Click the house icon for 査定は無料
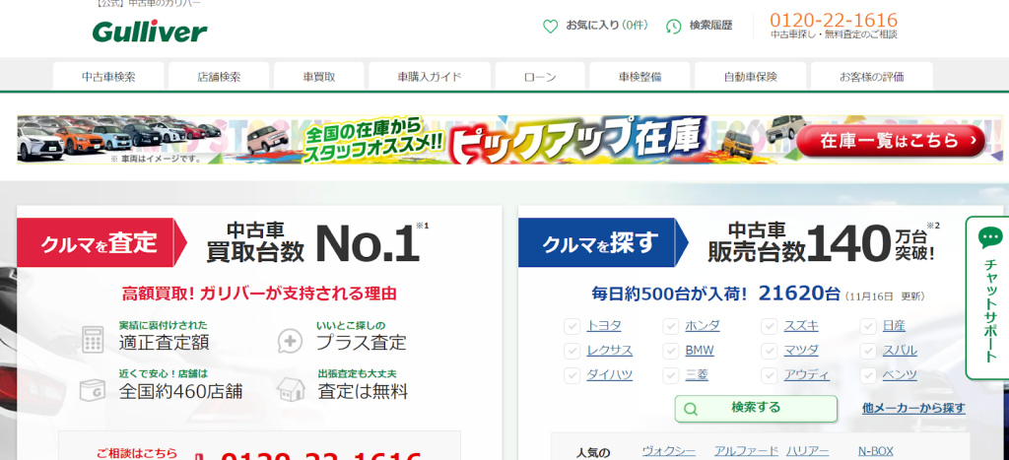Viewport: 1009px width, 460px height. 291,390
